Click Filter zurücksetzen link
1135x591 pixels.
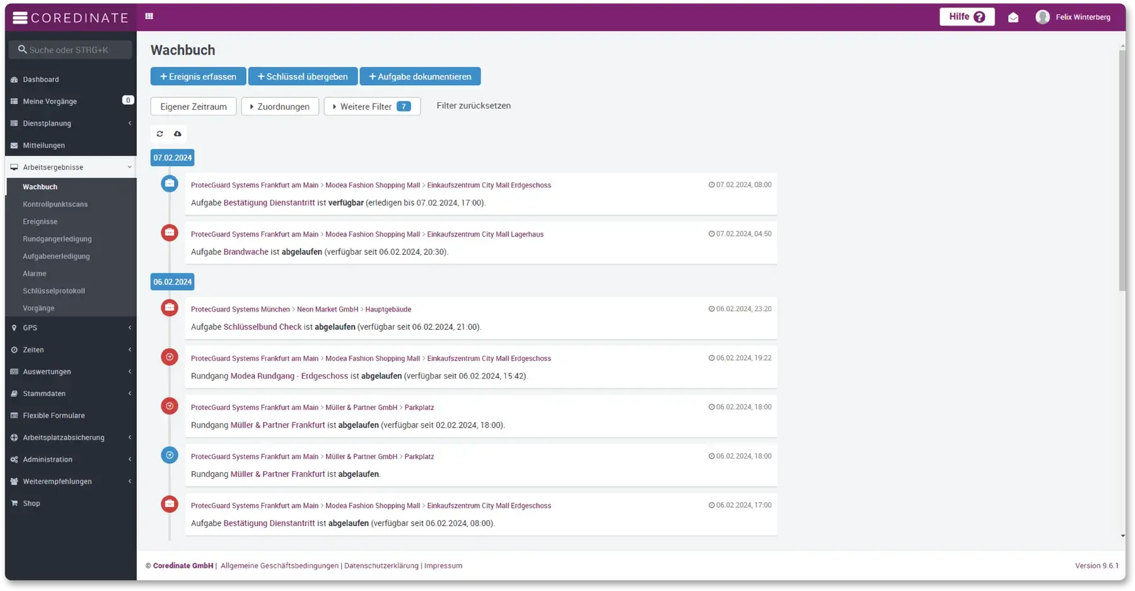coord(474,106)
